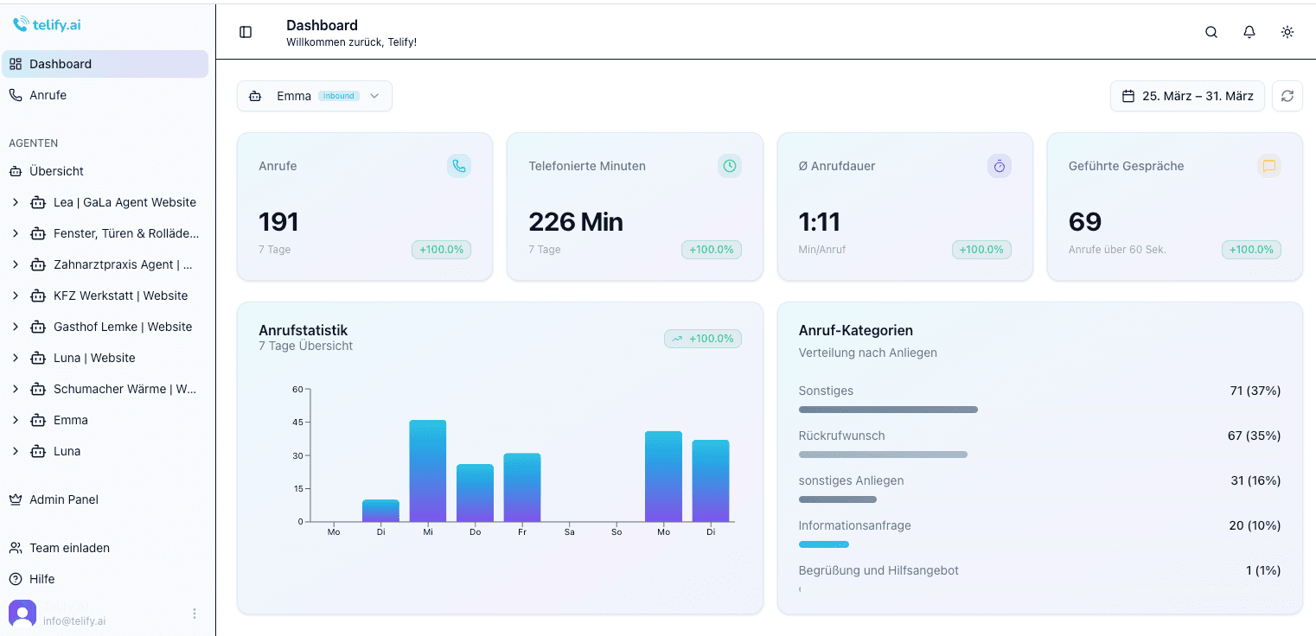The width and height of the screenshot is (1316, 636).
Task: Open search from the top bar
Action: [x=1211, y=31]
